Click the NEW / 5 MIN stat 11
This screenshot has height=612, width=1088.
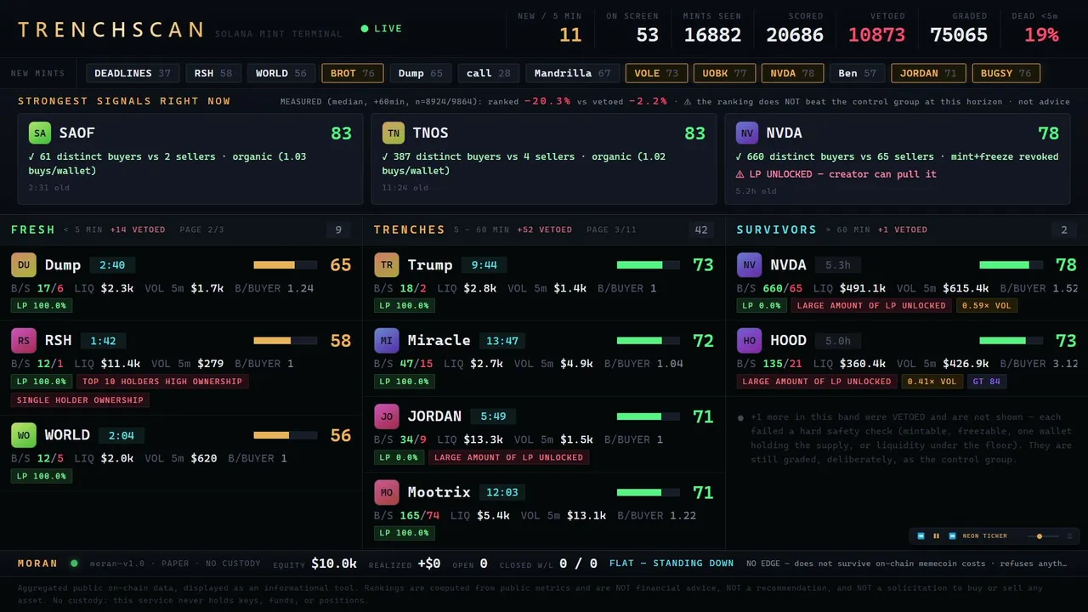(570, 35)
